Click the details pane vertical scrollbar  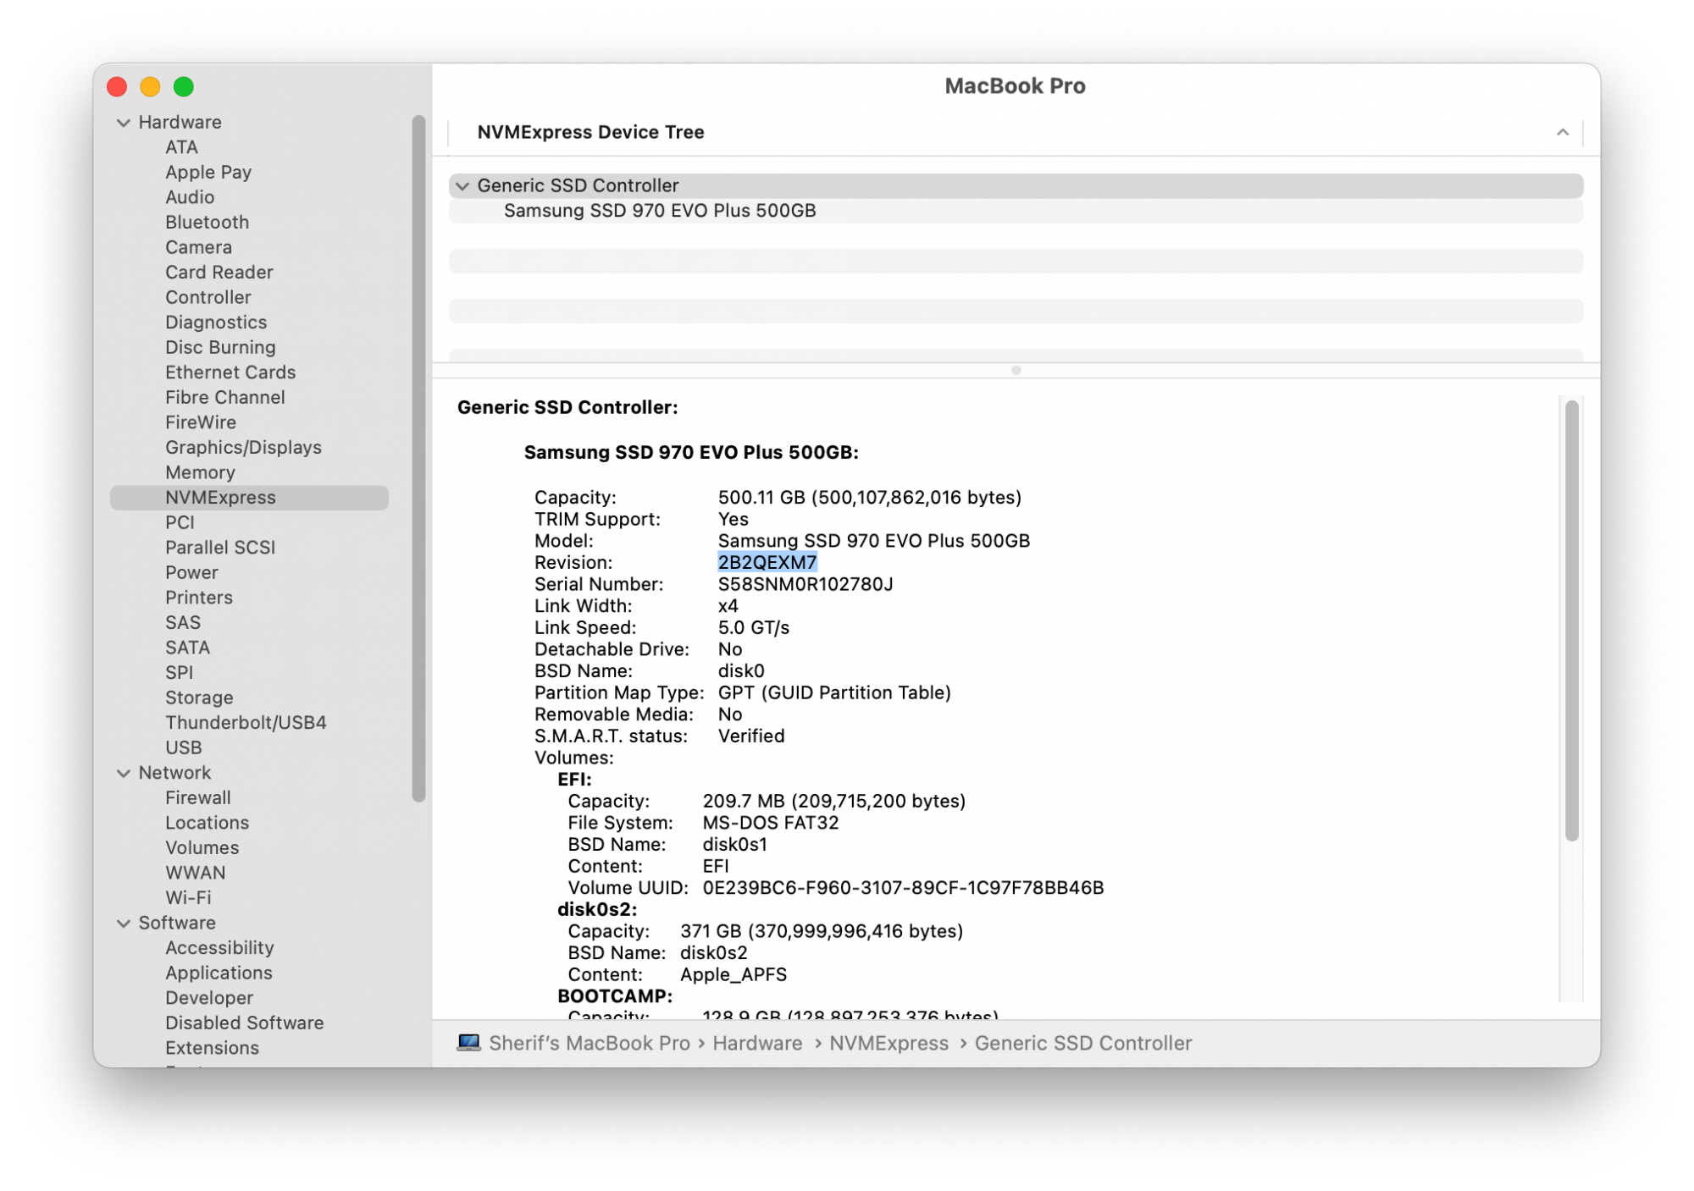click(x=1571, y=618)
